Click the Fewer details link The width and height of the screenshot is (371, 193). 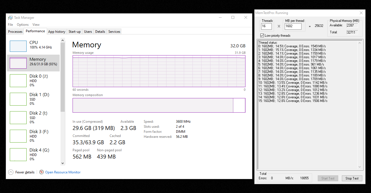pyautogui.click(x=25, y=172)
